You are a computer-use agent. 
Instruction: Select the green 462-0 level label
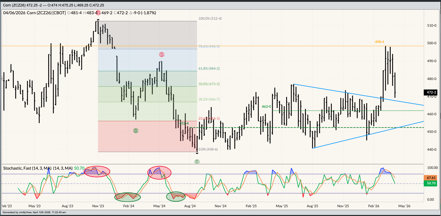click(266, 106)
